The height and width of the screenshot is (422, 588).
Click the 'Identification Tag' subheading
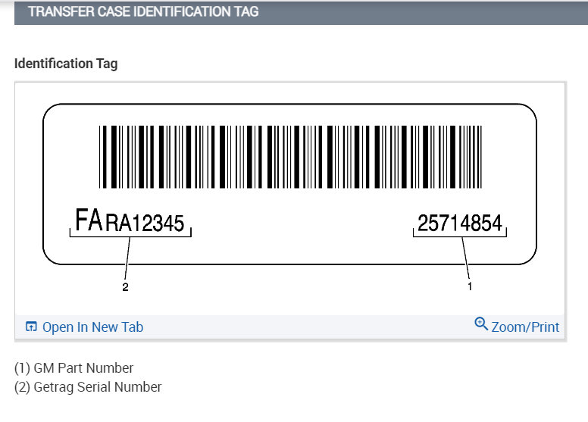(x=66, y=64)
